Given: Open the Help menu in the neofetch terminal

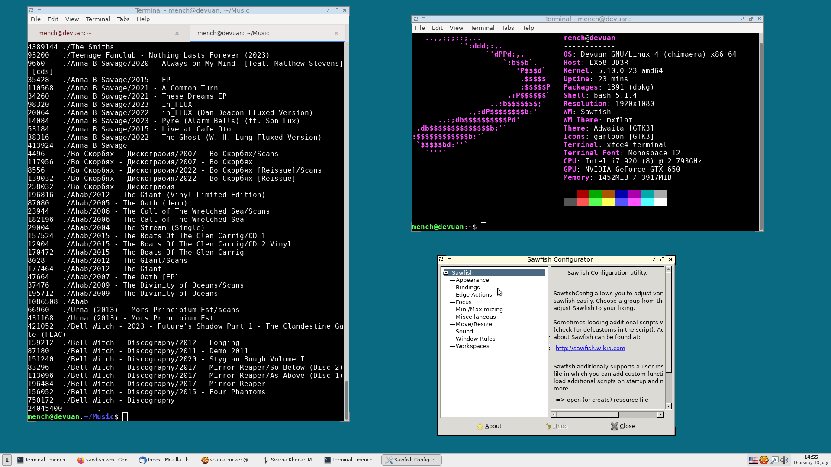Looking at the screenshot, I should tap(528, 28).
